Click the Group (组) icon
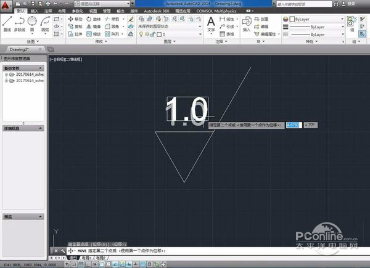This screenshot has height=268, width=370. click(x=351, y=24)
